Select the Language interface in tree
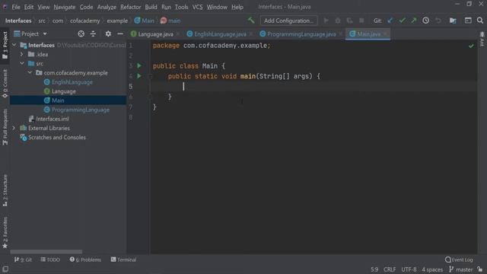Screen dimensions: 487x274 pos(63,91)
